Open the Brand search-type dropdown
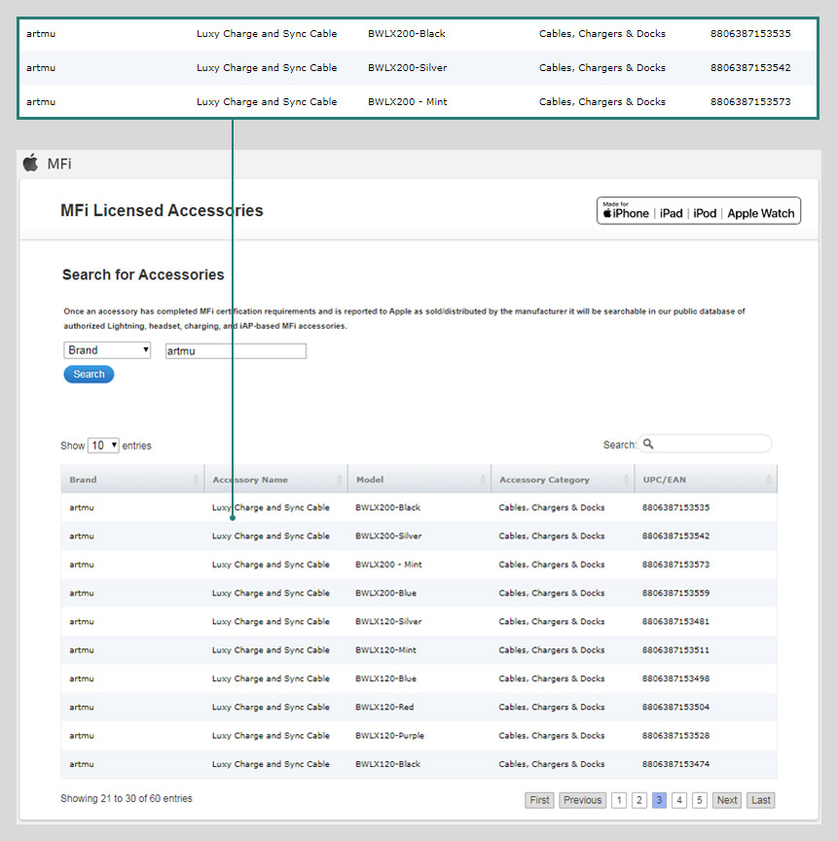 [107, 350]
